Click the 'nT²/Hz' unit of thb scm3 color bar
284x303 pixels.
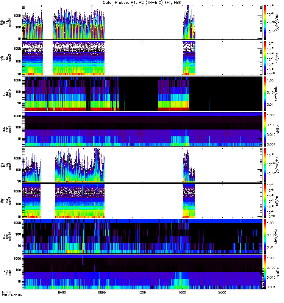(x=277, y=58)
